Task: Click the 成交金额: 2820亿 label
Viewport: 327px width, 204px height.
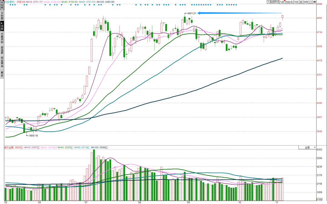Action: [14, 147]
